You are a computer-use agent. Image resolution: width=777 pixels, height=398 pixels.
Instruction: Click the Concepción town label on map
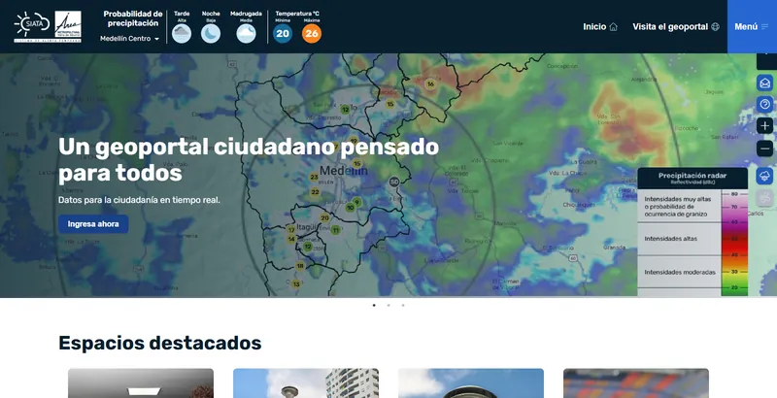tap(562, 66)
